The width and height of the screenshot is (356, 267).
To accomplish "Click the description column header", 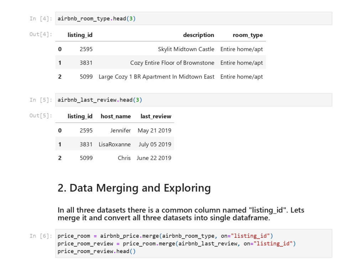I will point(198,35).
